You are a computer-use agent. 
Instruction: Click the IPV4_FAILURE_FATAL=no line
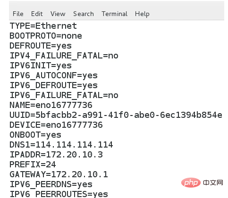click(64, 56)
